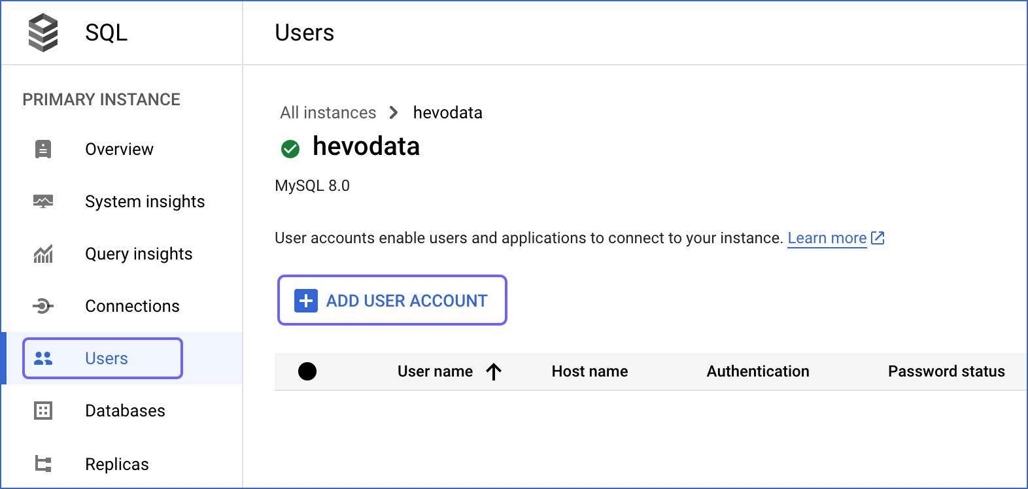1028x489 pixels.
Task: Click the SQL product title
Action: (x=107, y=33)
